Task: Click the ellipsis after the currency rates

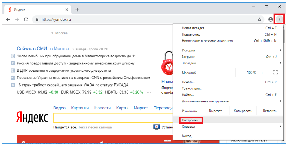Action: pos(149,93)
